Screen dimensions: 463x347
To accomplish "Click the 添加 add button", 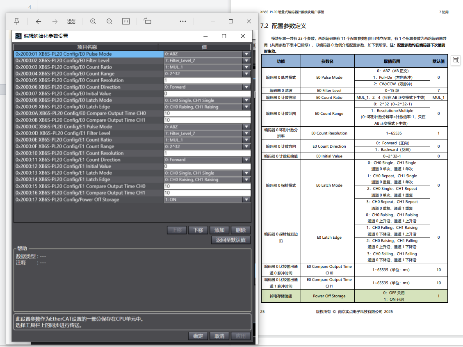I will pyautogui.click(x=219, y=230).
